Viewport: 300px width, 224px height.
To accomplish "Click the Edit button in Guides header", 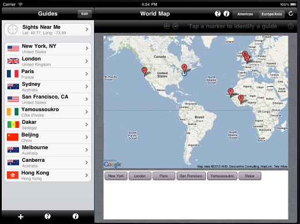I will click(85, 14).
